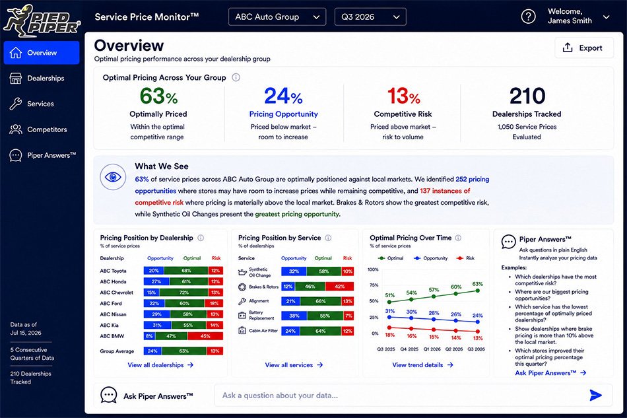This screenshot has height=418, width=627.
Task: Click the Export upload icon
Action: point(568,48)
